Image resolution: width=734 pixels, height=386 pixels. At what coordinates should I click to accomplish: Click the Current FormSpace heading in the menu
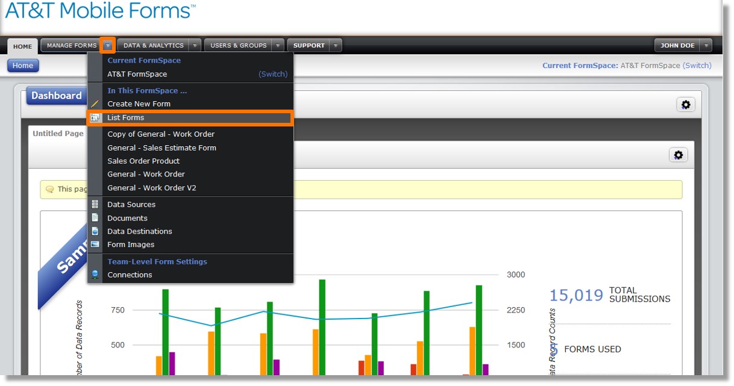(144, 60)
